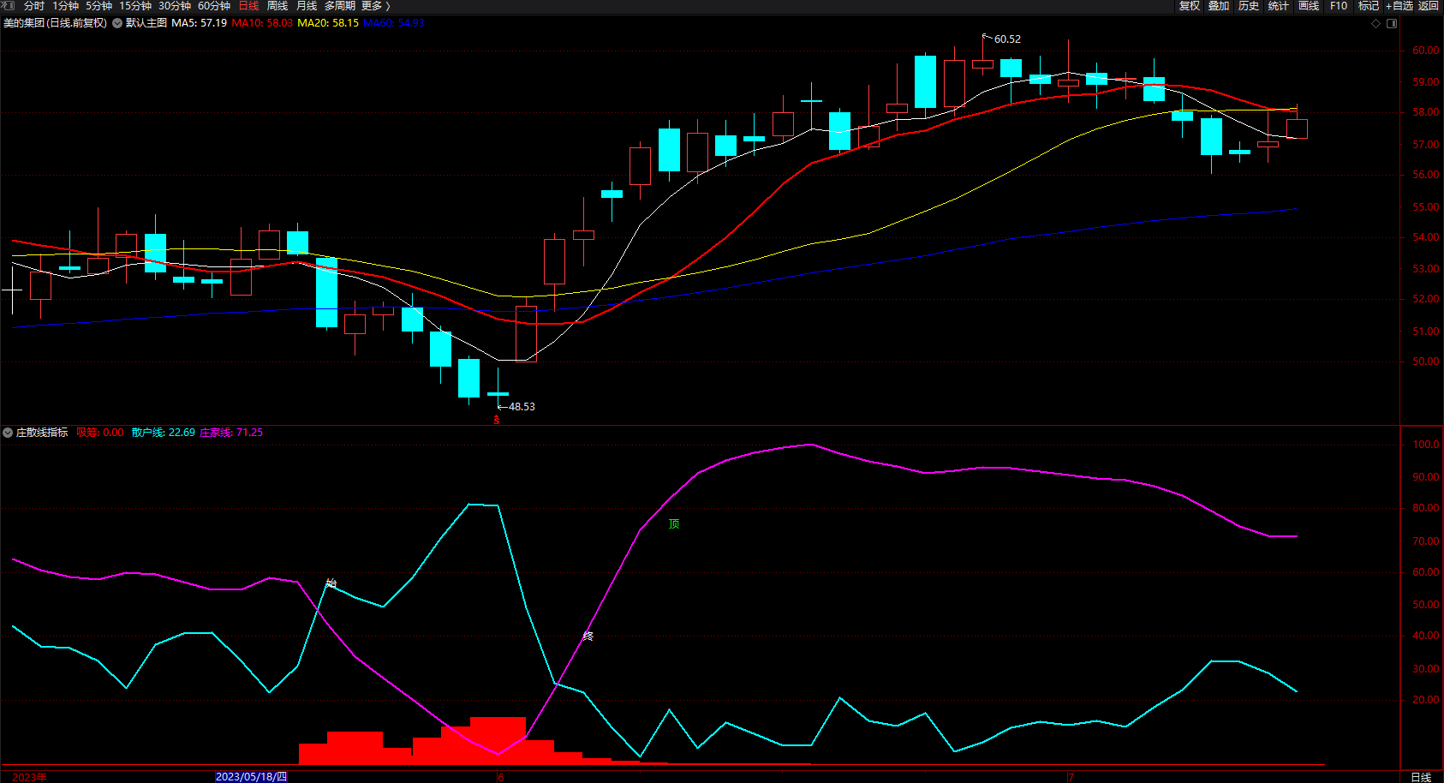The width and height of the screenshot is (1444, 783).
Task: Click the green 顶 signal marker
Action: [x=674, y=524]
